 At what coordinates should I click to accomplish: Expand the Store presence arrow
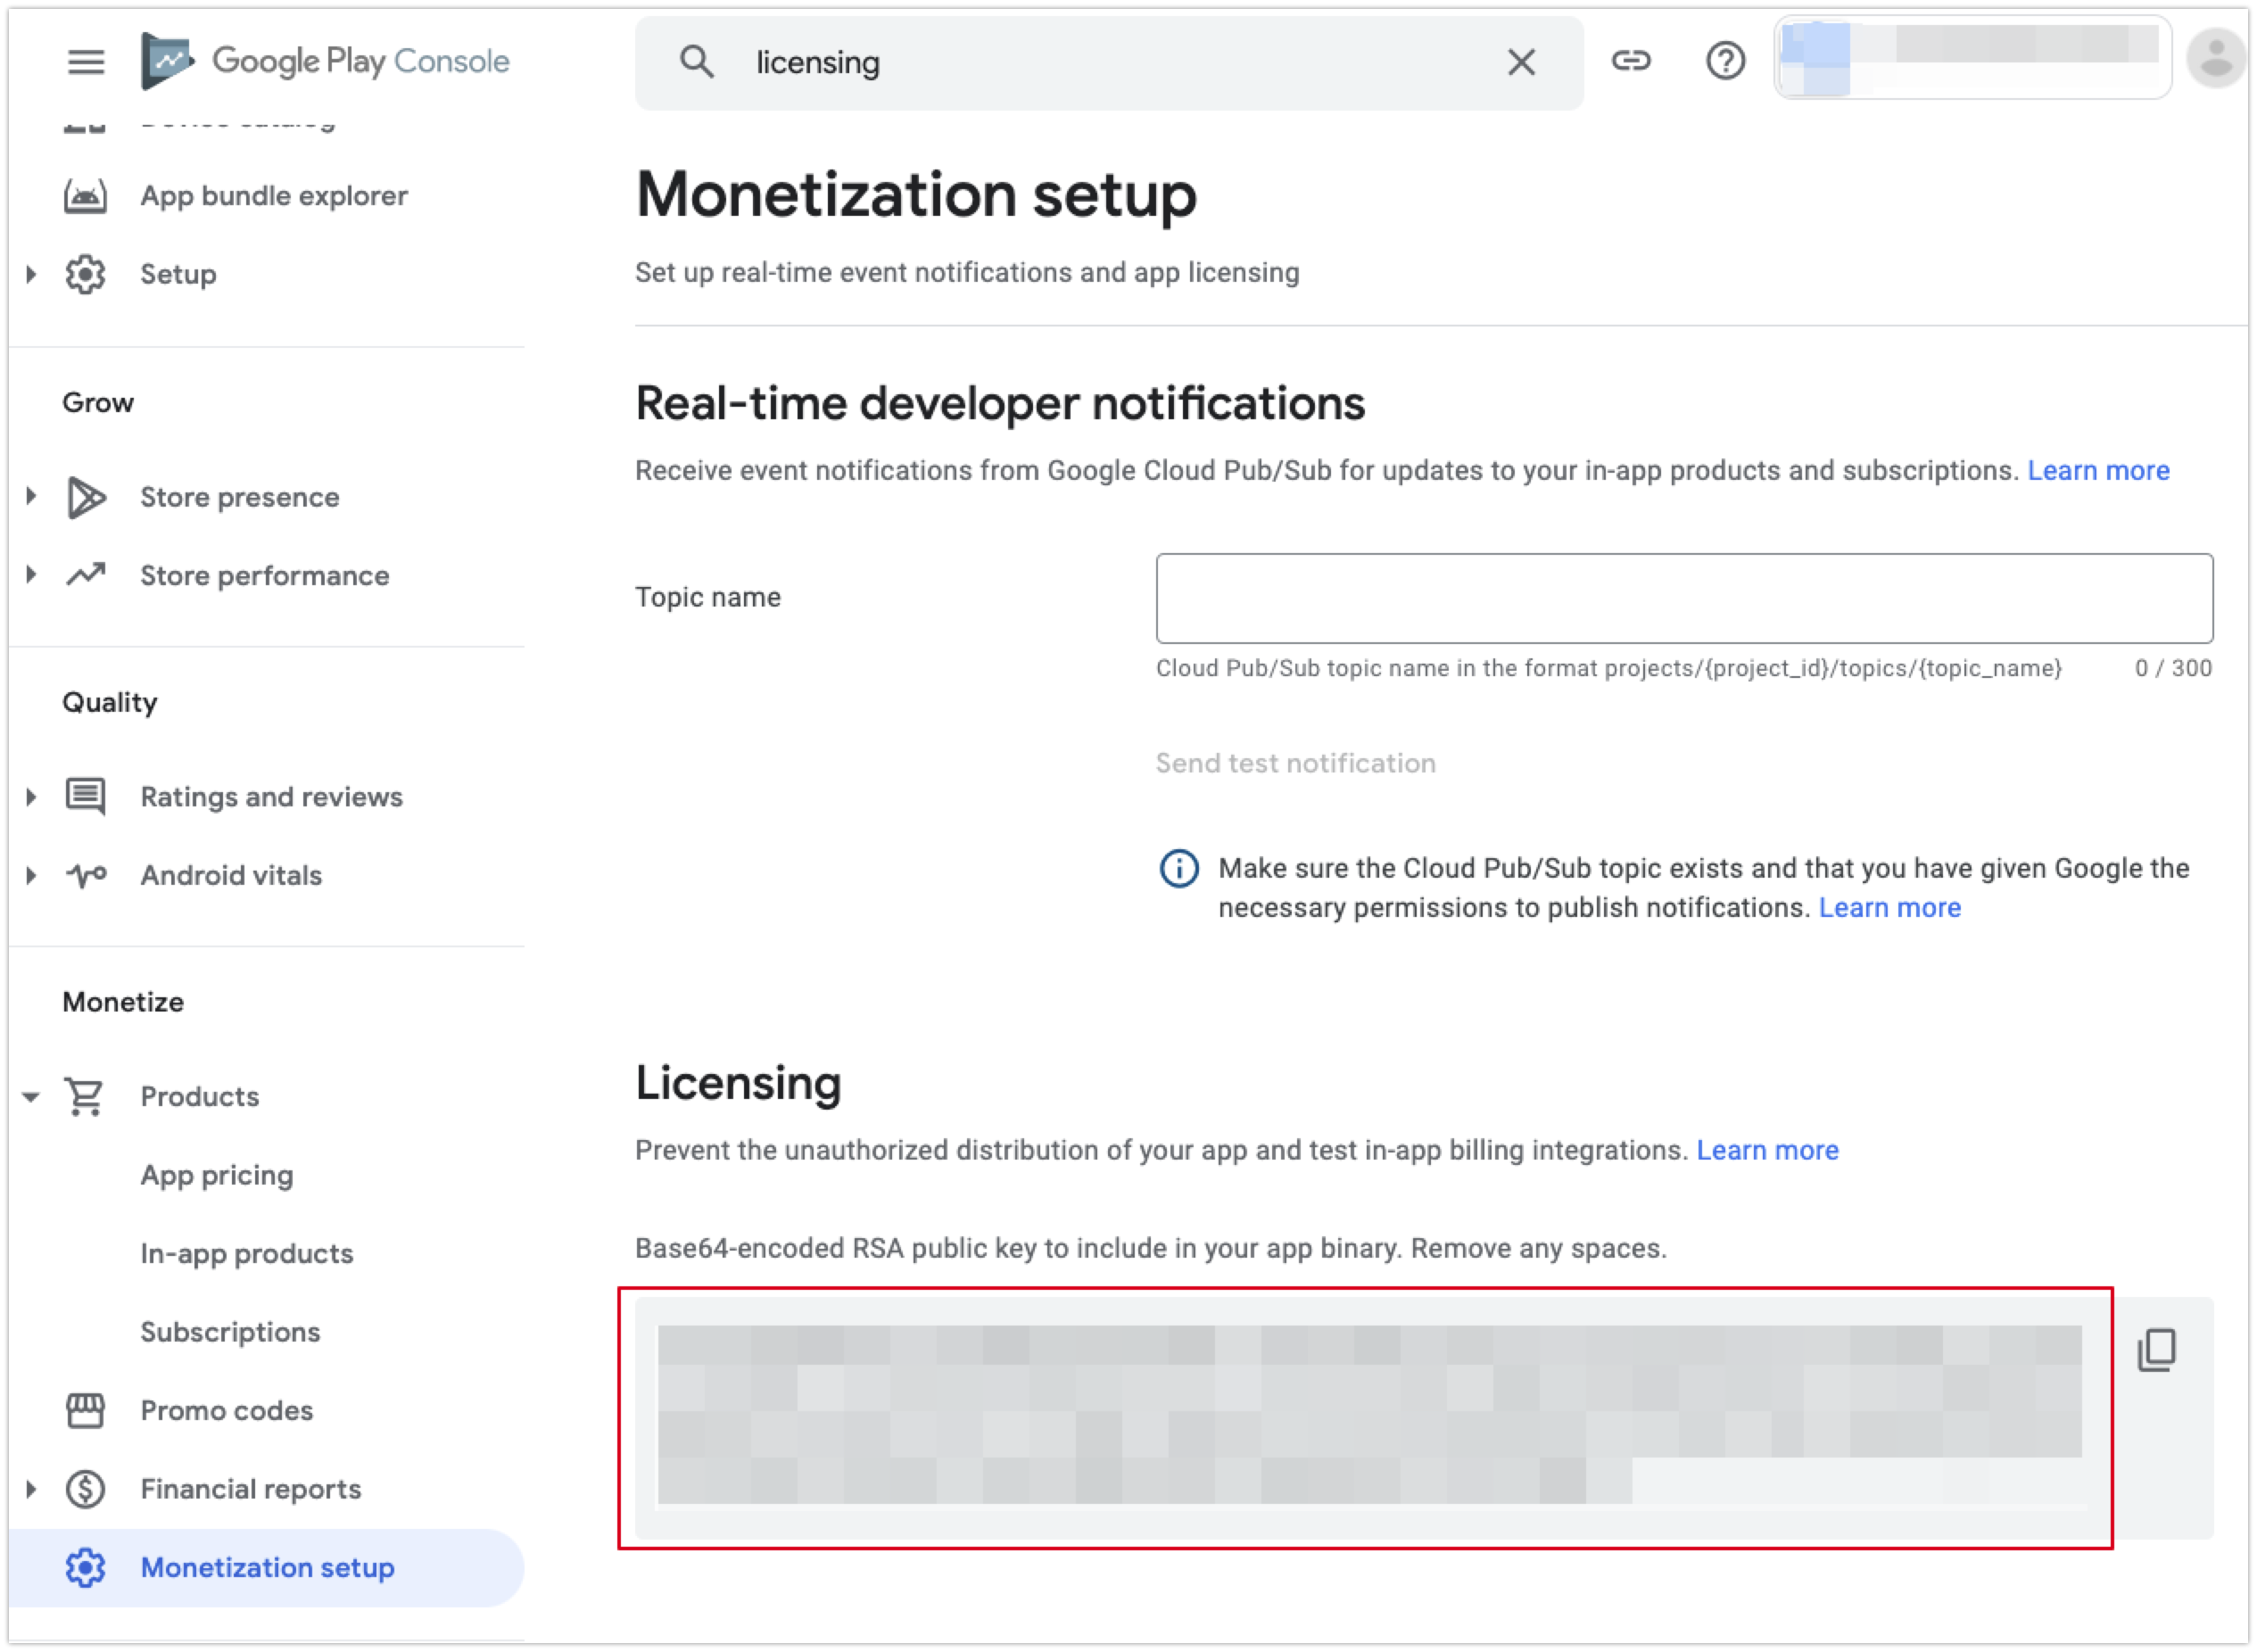(31, 497)
